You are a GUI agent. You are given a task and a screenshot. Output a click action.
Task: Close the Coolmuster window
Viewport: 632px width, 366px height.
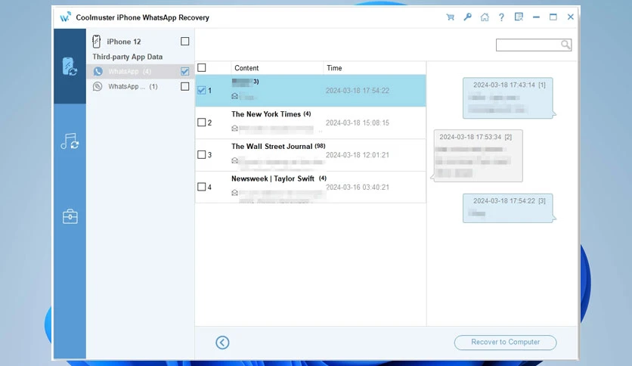(x=570, y=17)
